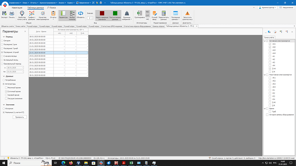
Task: Collapse the Период section
Action: click(x=4, y=37)
